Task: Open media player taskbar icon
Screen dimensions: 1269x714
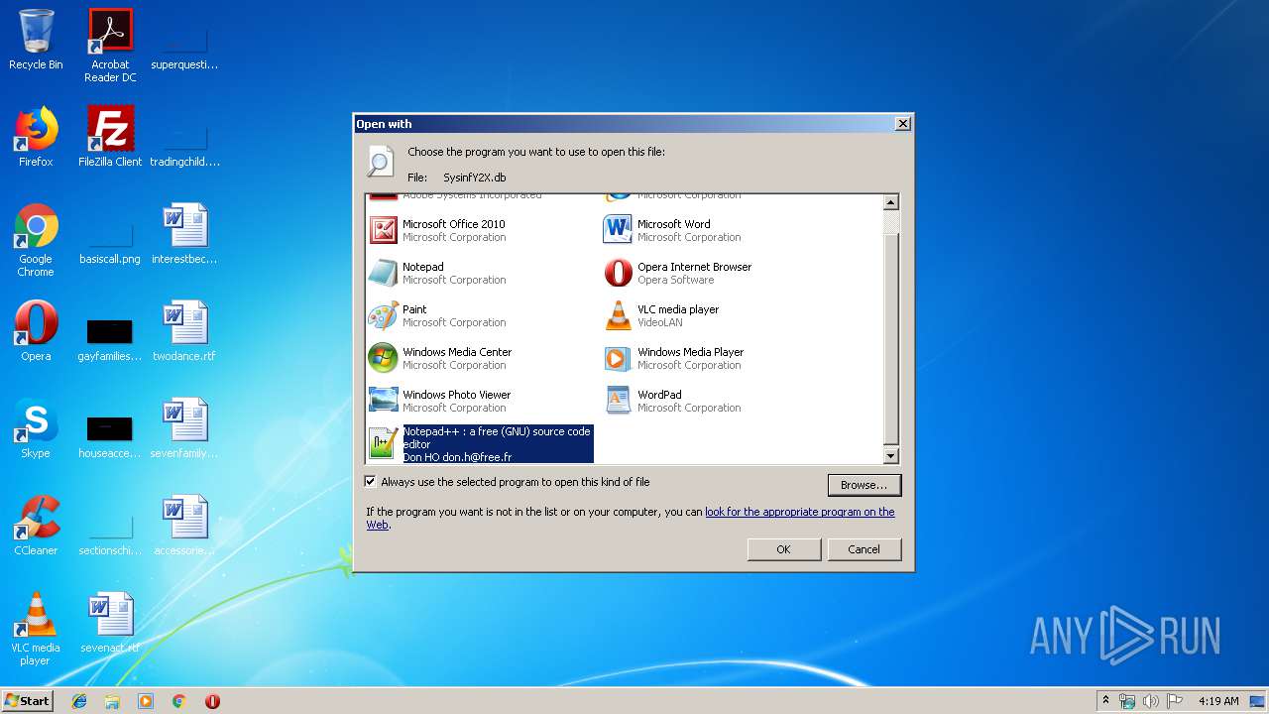Action: tap(146, 701)
